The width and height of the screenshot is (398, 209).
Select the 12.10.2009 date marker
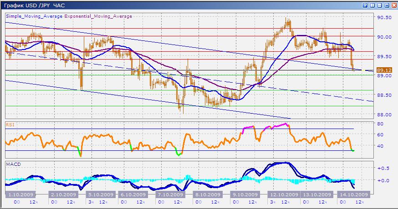(x=284, y=194)
